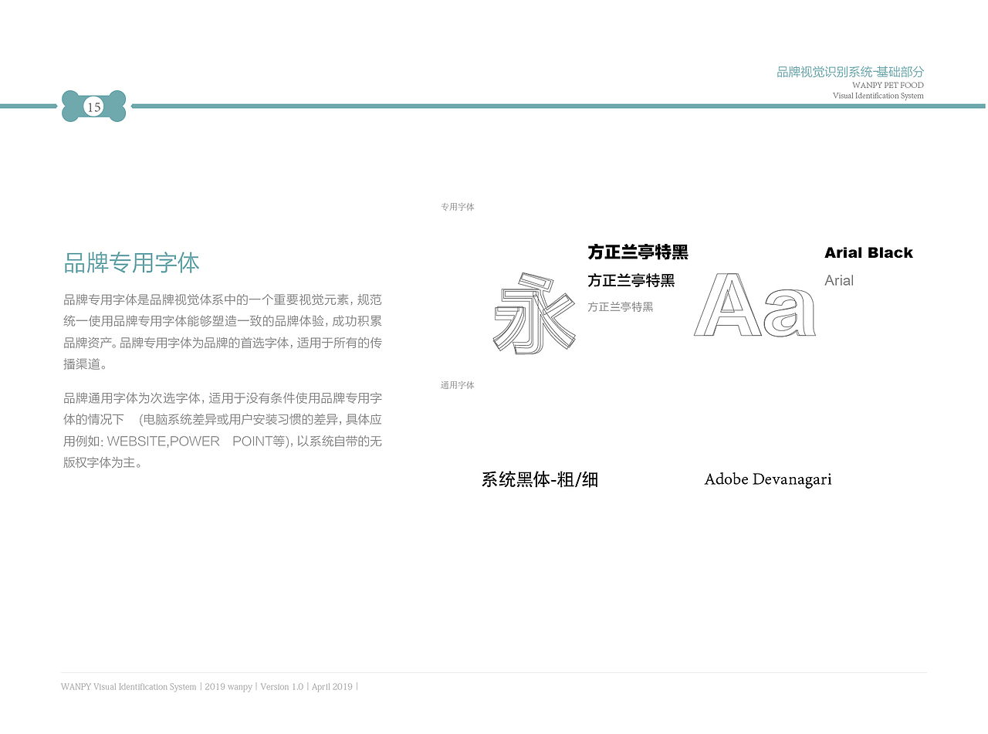The image size is (988, 734).
Task: Click the bone-shaped page number icon showing 15
Action: pos(93,107)
